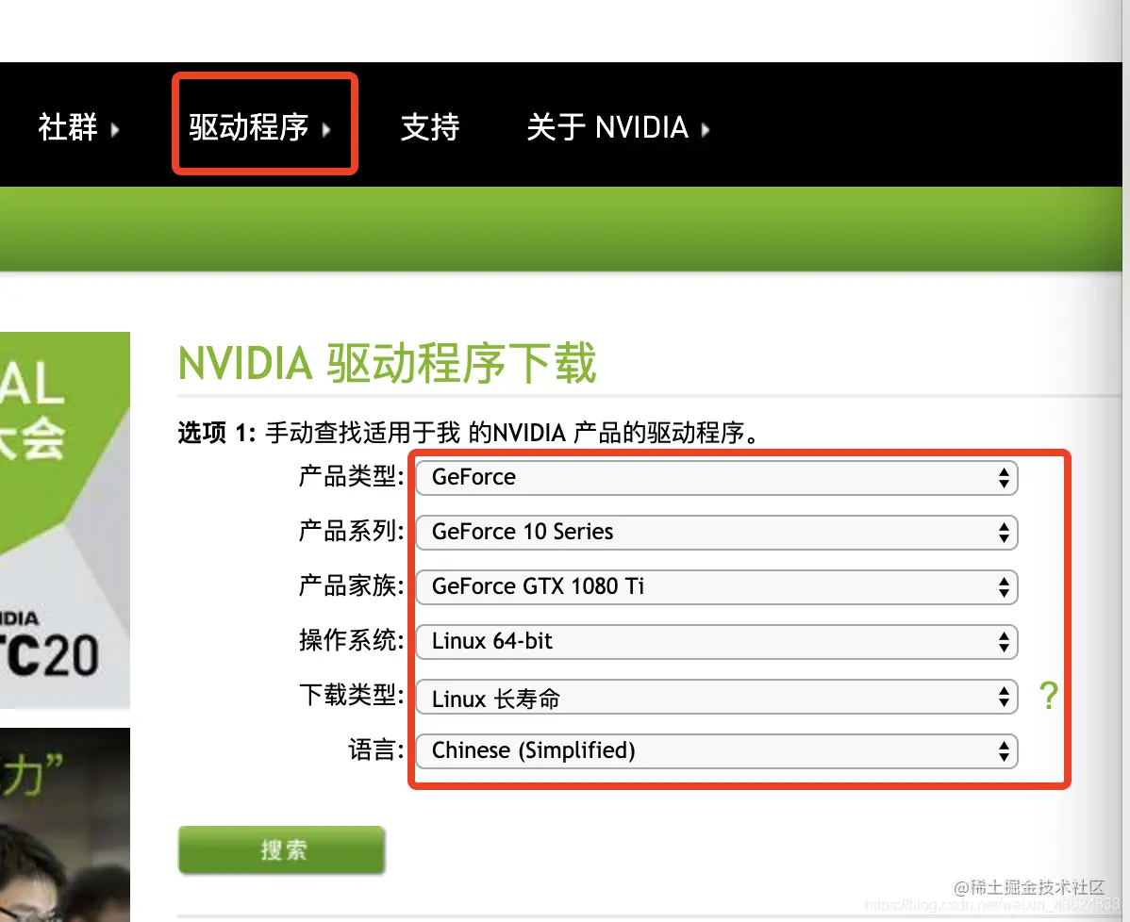Viewport: 1130px width, 922px height.
Task: Click the GTC20 promotional banner on the left
Action: pyautogui.click(x=65, y=520)
